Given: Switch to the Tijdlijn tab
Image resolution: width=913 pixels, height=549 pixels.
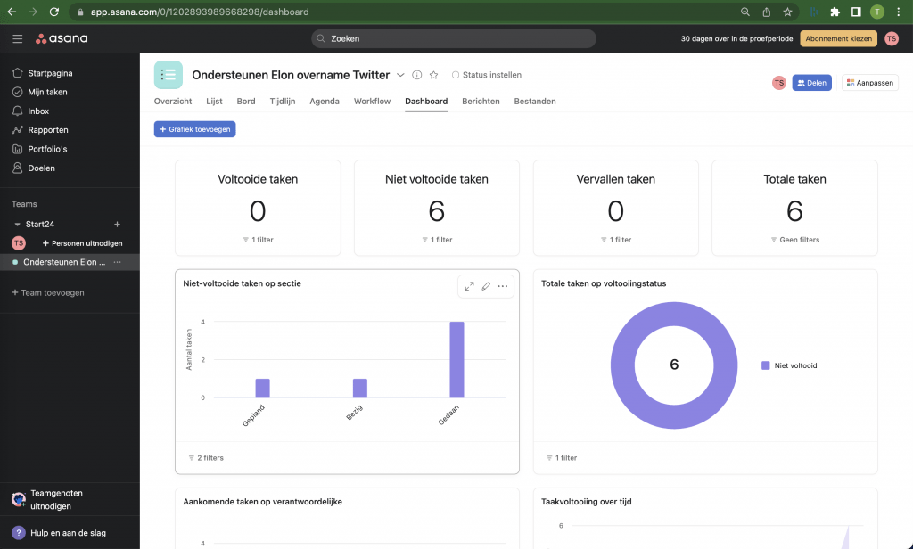Looking at the screenshot, I should (283, 102).
